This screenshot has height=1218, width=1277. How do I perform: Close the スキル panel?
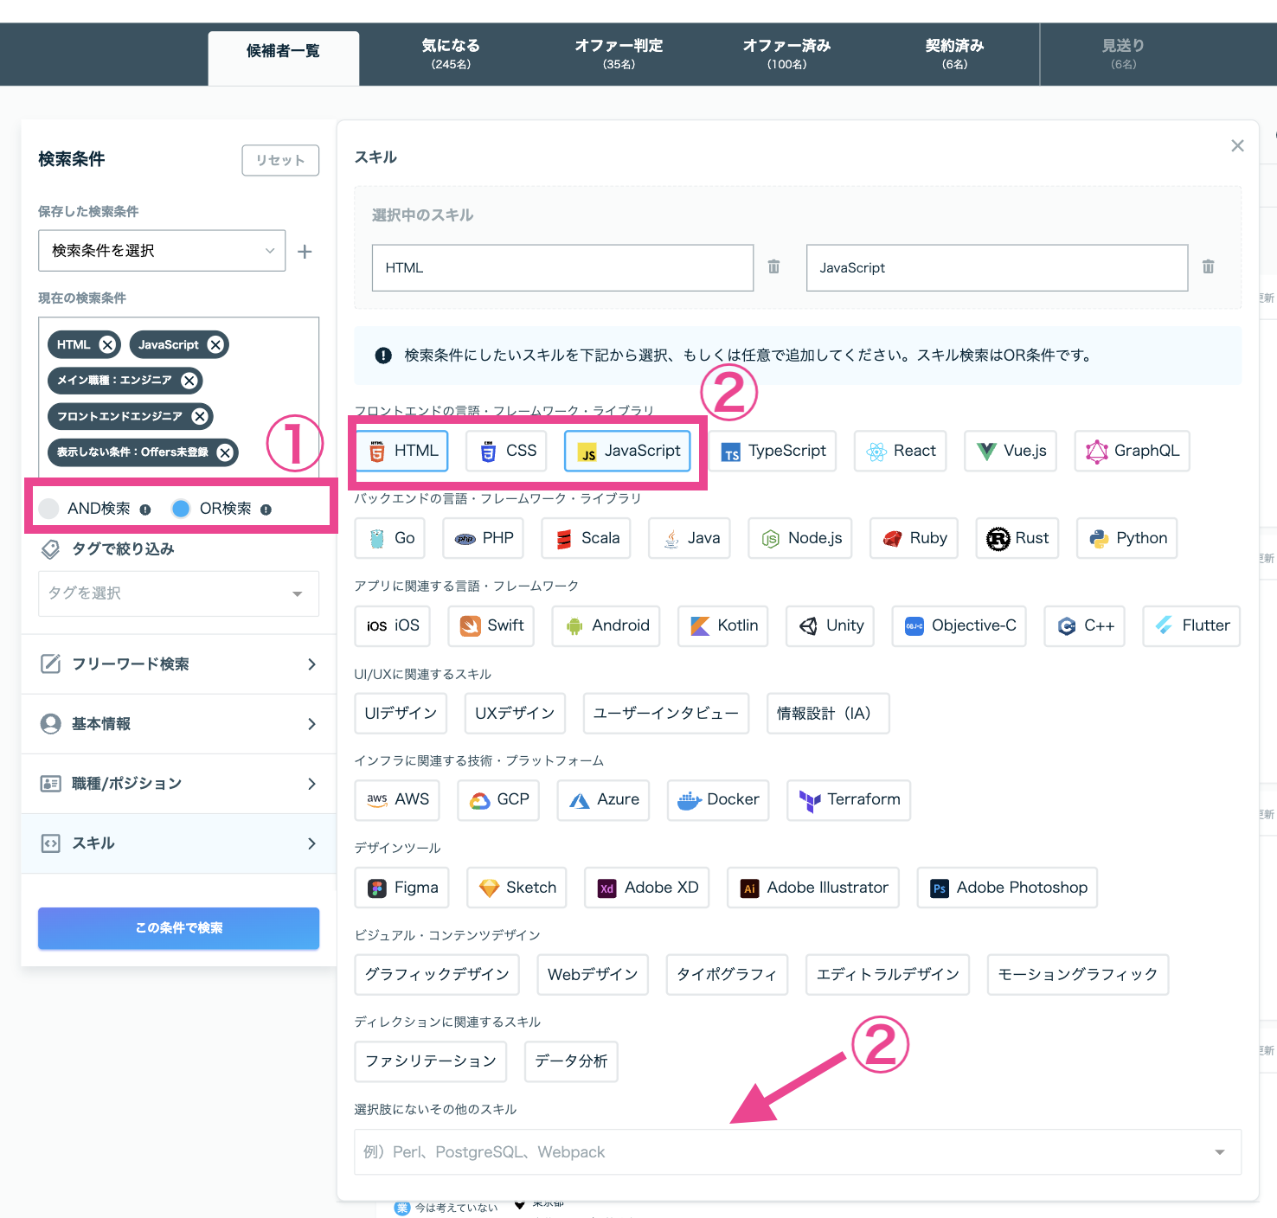point(1237,145)
